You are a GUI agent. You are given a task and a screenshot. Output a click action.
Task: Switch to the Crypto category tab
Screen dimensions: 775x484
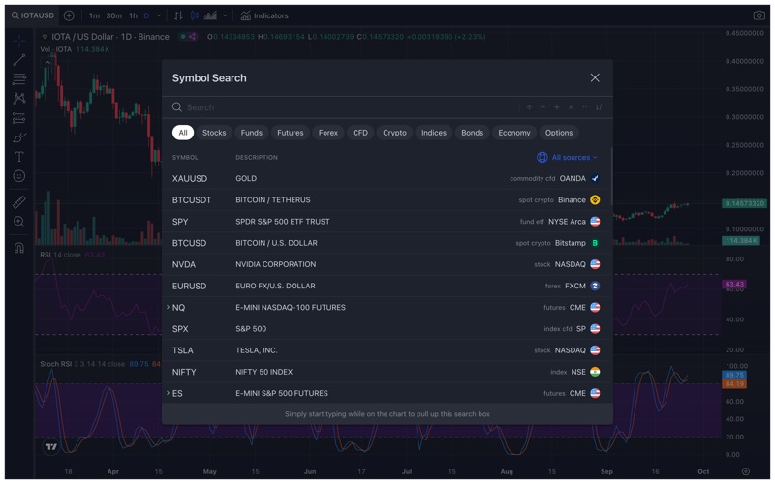point(394,133)
